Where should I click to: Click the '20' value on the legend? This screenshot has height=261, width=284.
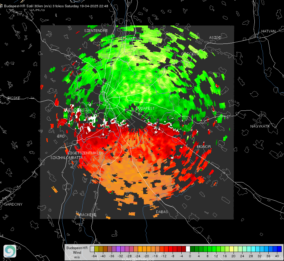234,256
